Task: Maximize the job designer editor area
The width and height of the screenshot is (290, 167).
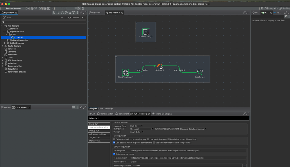Action: pyautogui.click(x=248, y=12)
